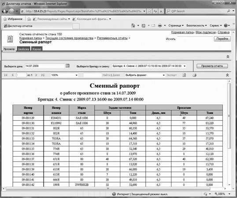237x198 pixels.
Task: Click the browser back arrow
Action: click(5, 11)
